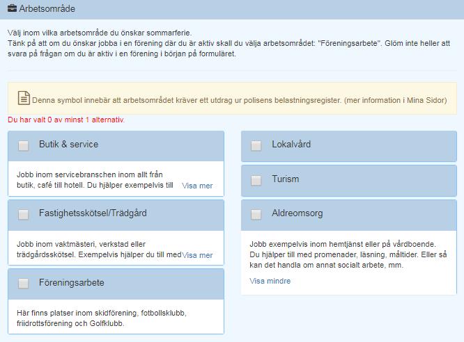Screen dimensions: 464x342
Task: Click the 'Denna symbol innebär' notice text
Action: coord(240,100)
